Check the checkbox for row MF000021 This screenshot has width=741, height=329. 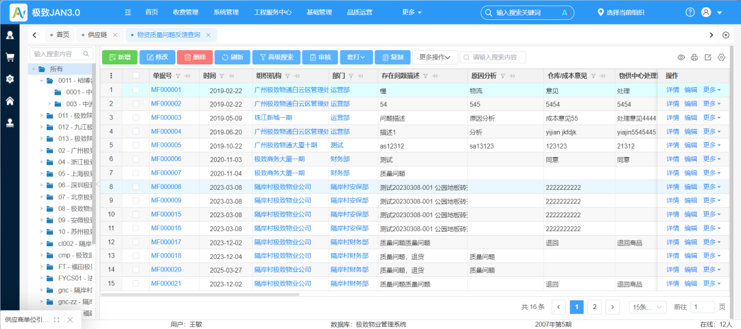pos(136,284)
